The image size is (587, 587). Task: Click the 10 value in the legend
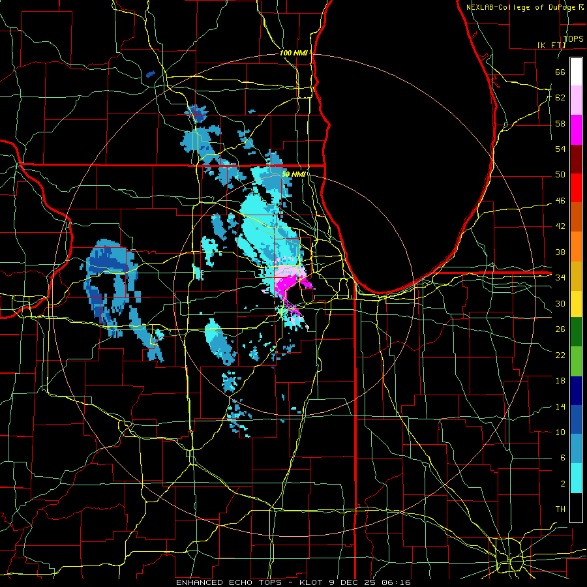click(x=560, y=432)
